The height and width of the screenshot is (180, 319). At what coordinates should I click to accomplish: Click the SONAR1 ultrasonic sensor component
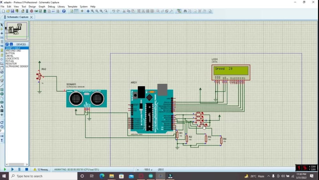pyautogui.click(x=86, y=99)
